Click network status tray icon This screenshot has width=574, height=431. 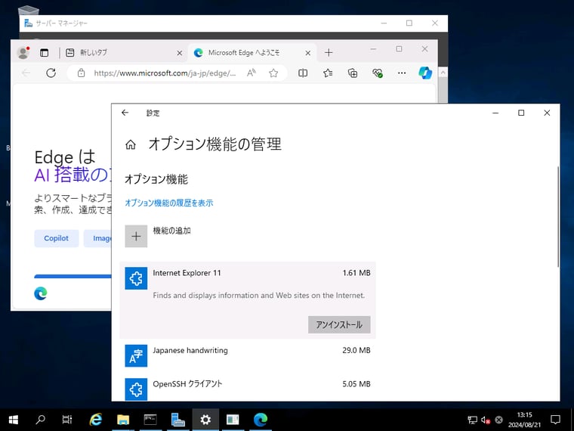coord(472,420)
